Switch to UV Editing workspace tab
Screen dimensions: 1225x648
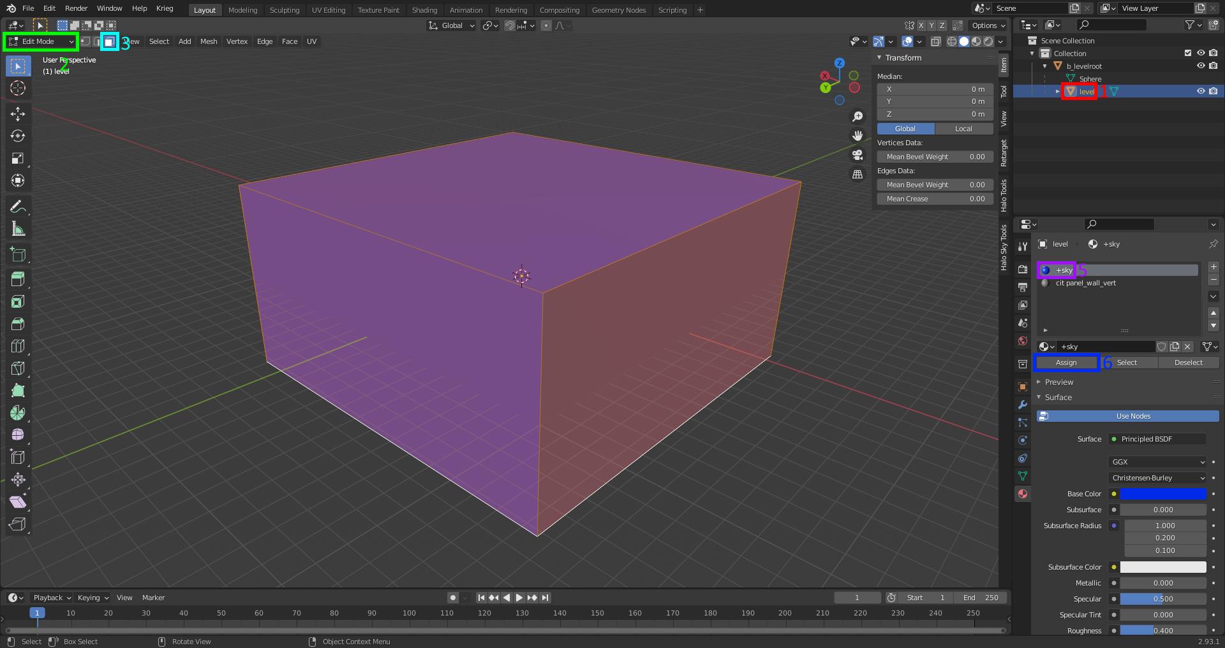click(x=329, y=10)
